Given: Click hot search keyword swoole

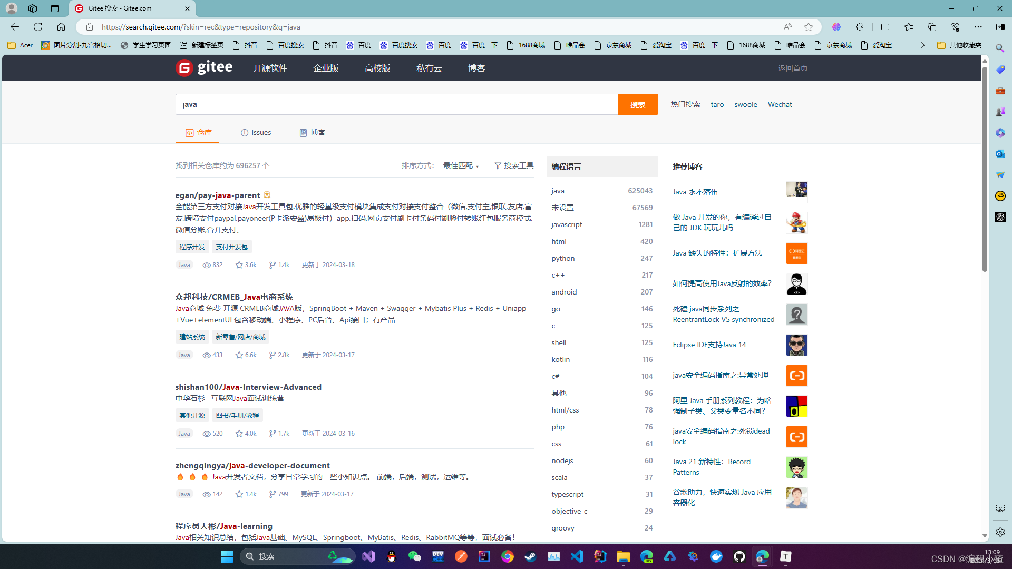Looking at the screenshot, I should (745, 104).
